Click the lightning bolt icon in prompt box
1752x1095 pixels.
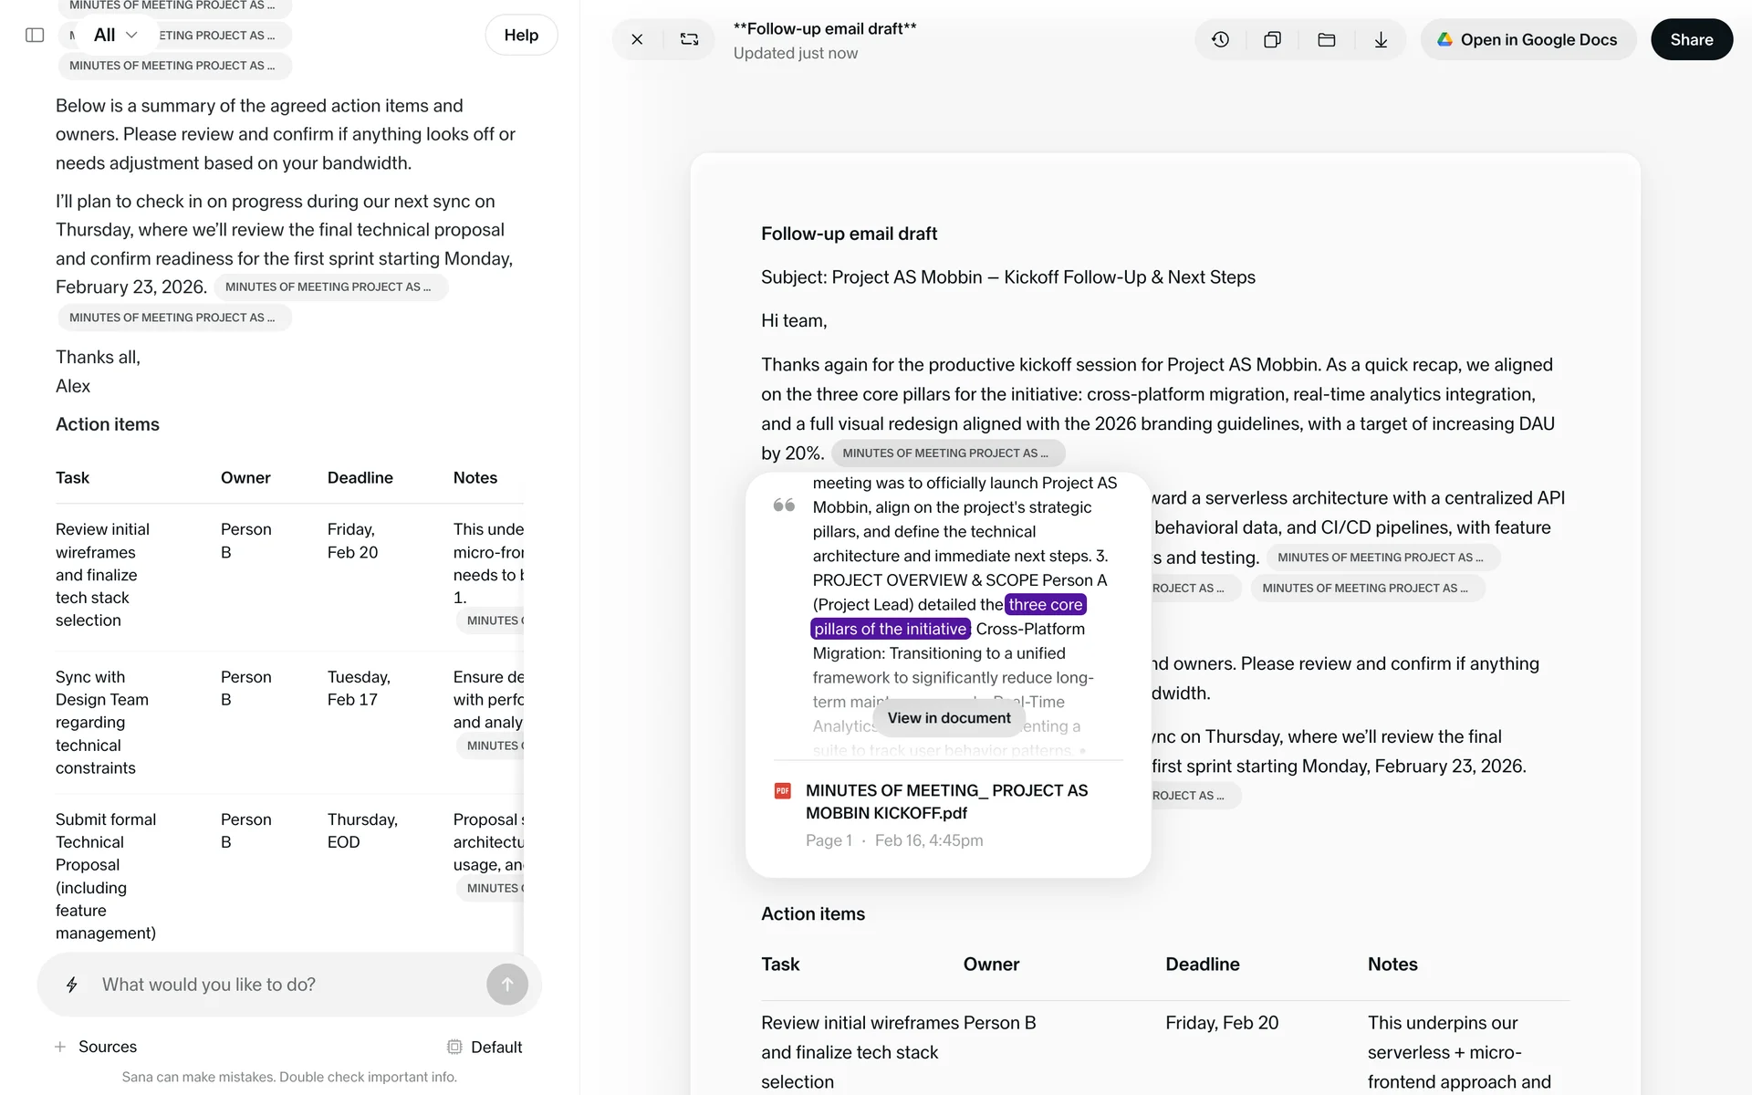point(72,985)
